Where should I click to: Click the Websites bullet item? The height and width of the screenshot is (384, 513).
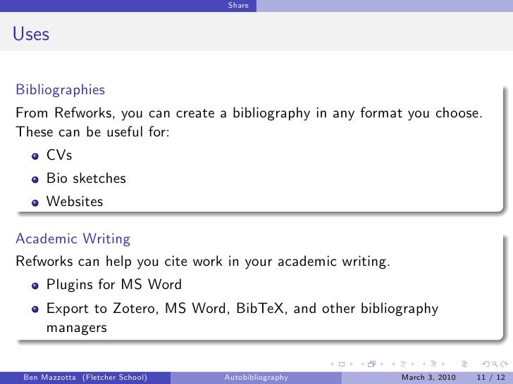[x=75, y=201]
